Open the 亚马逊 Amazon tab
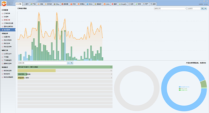Viewport: 209px width, 113px height. [49, 4]
